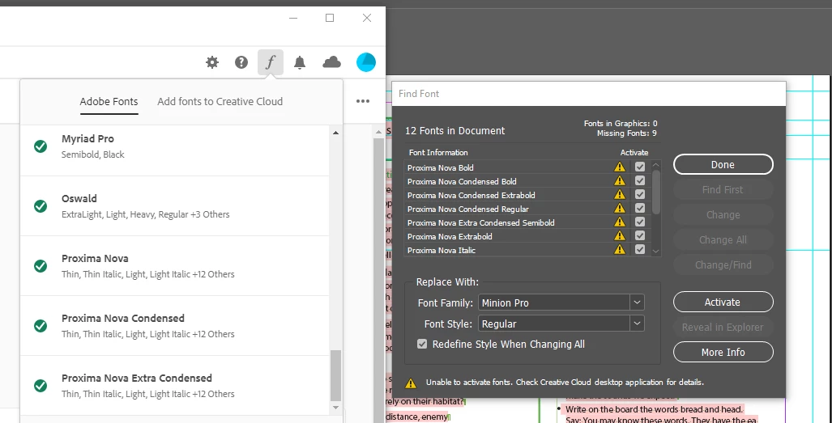The height and width of the screenshot is (423, 832).
Task: Click scroll-up arrow in Find Font list
Action: (656, 165)
